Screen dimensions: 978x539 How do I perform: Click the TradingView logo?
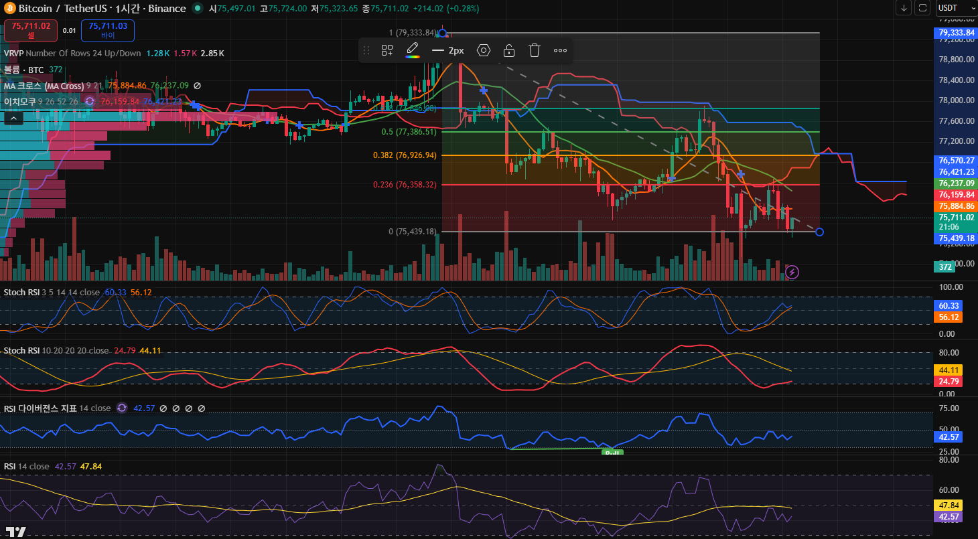pos(14,531)
